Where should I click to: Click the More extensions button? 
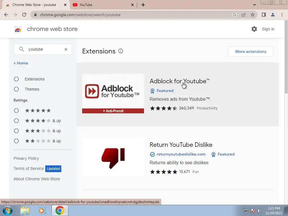pos(251,51)
